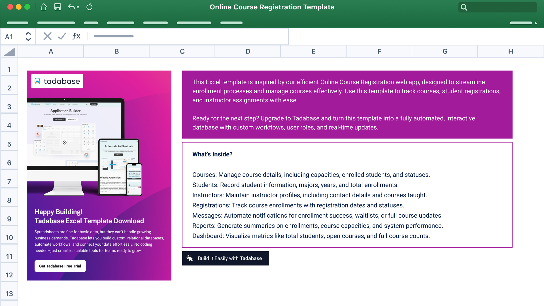Click the Reports description line
Screen dimensions: 544x306
pyautogui.click(x=318, y=226)
